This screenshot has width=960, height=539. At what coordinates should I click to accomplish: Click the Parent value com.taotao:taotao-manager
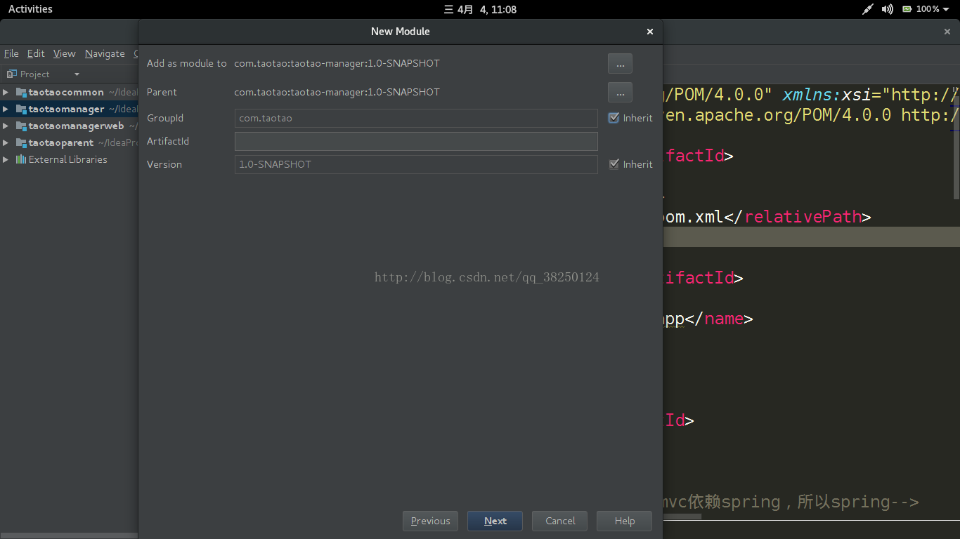[x=337, y=92]
